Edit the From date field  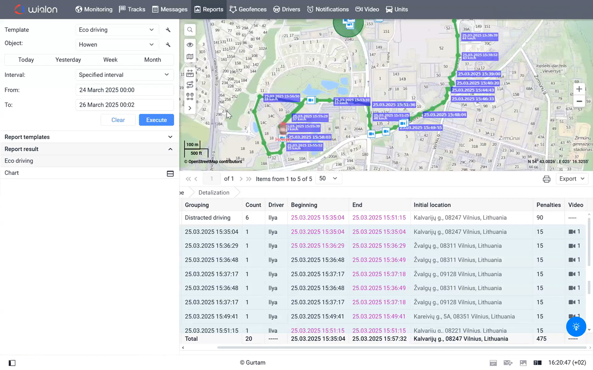point(124,90)
